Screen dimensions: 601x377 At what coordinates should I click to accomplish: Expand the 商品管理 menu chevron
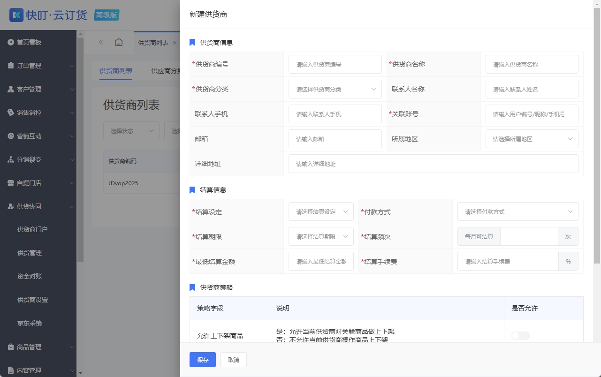[72, 347]
